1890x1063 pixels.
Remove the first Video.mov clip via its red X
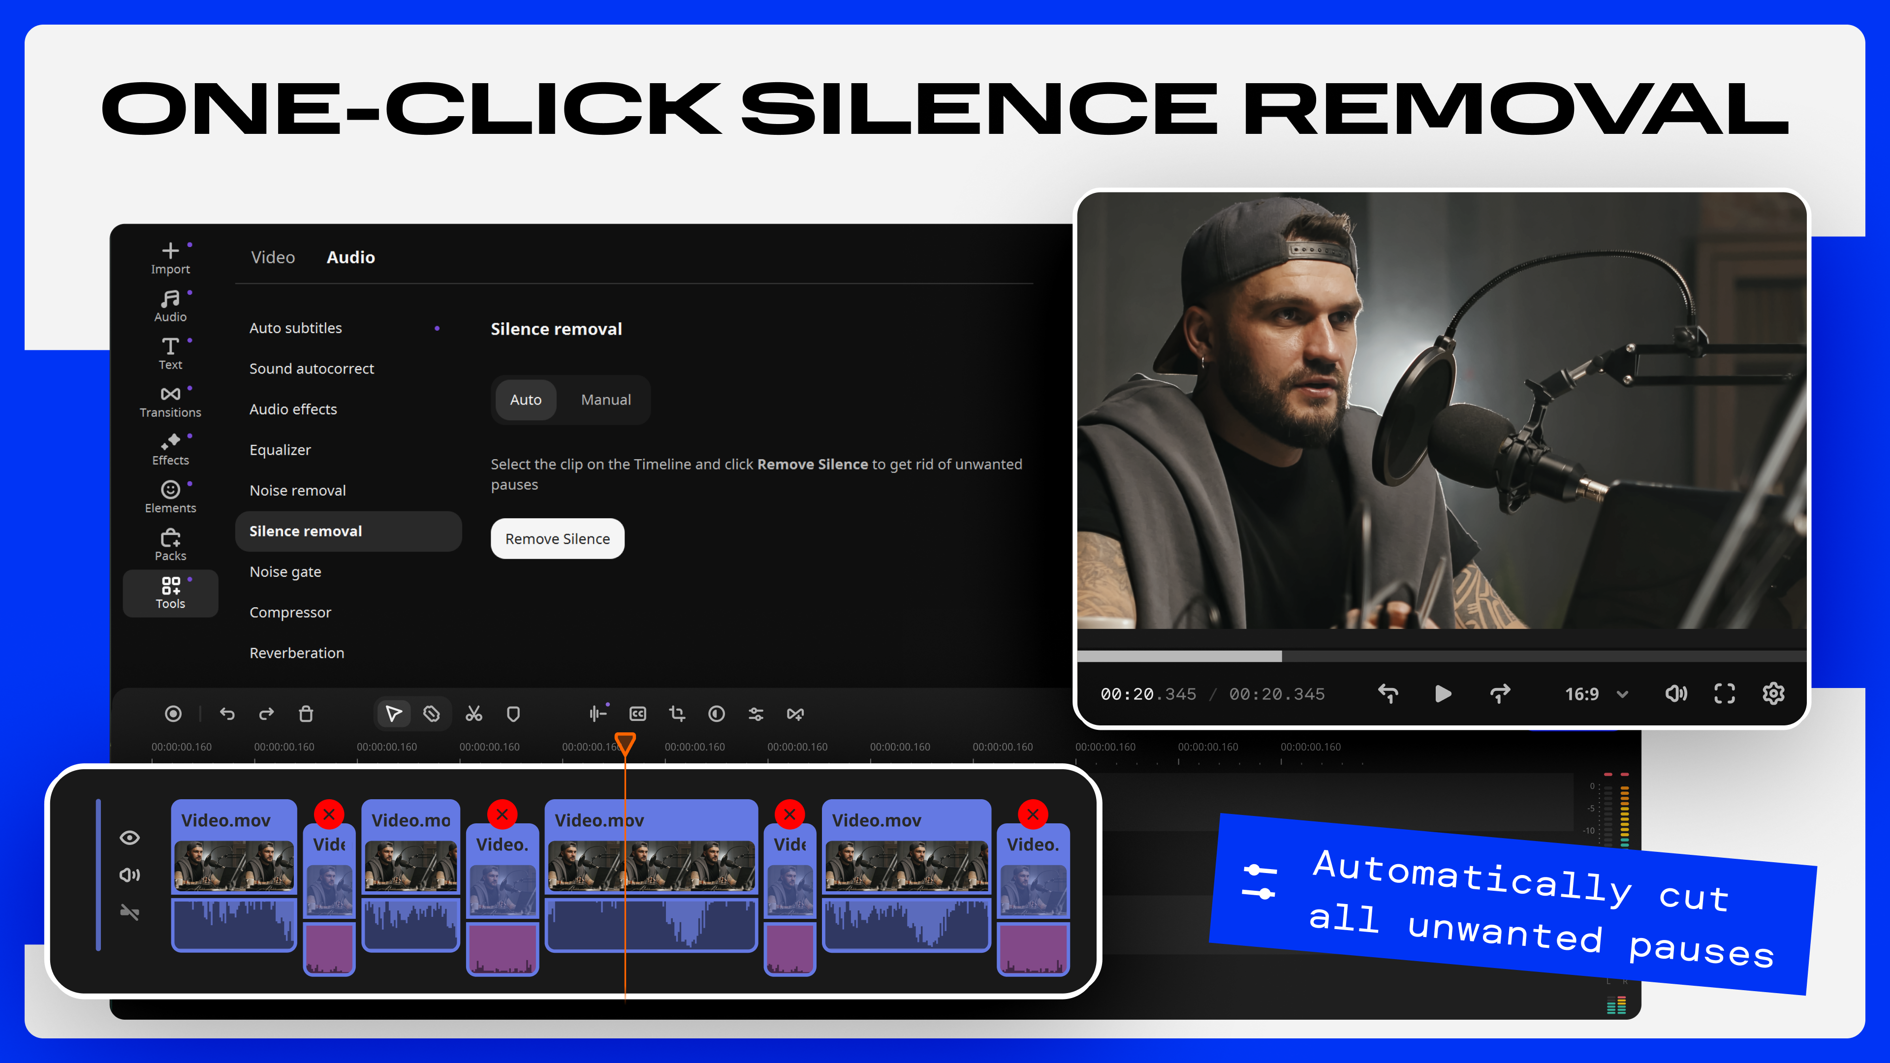329,813
